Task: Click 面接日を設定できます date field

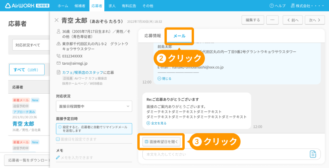Action: click(94, 139)
